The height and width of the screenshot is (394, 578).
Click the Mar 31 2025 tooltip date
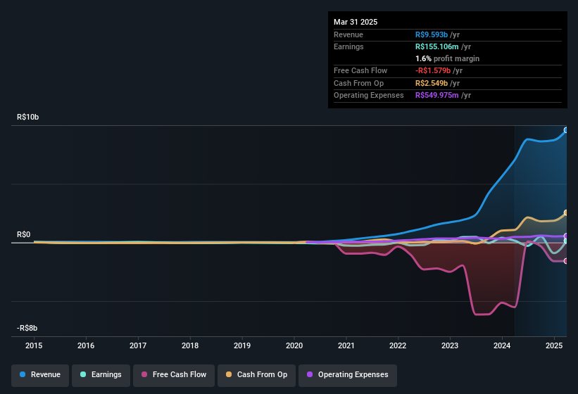pos(356,22)
